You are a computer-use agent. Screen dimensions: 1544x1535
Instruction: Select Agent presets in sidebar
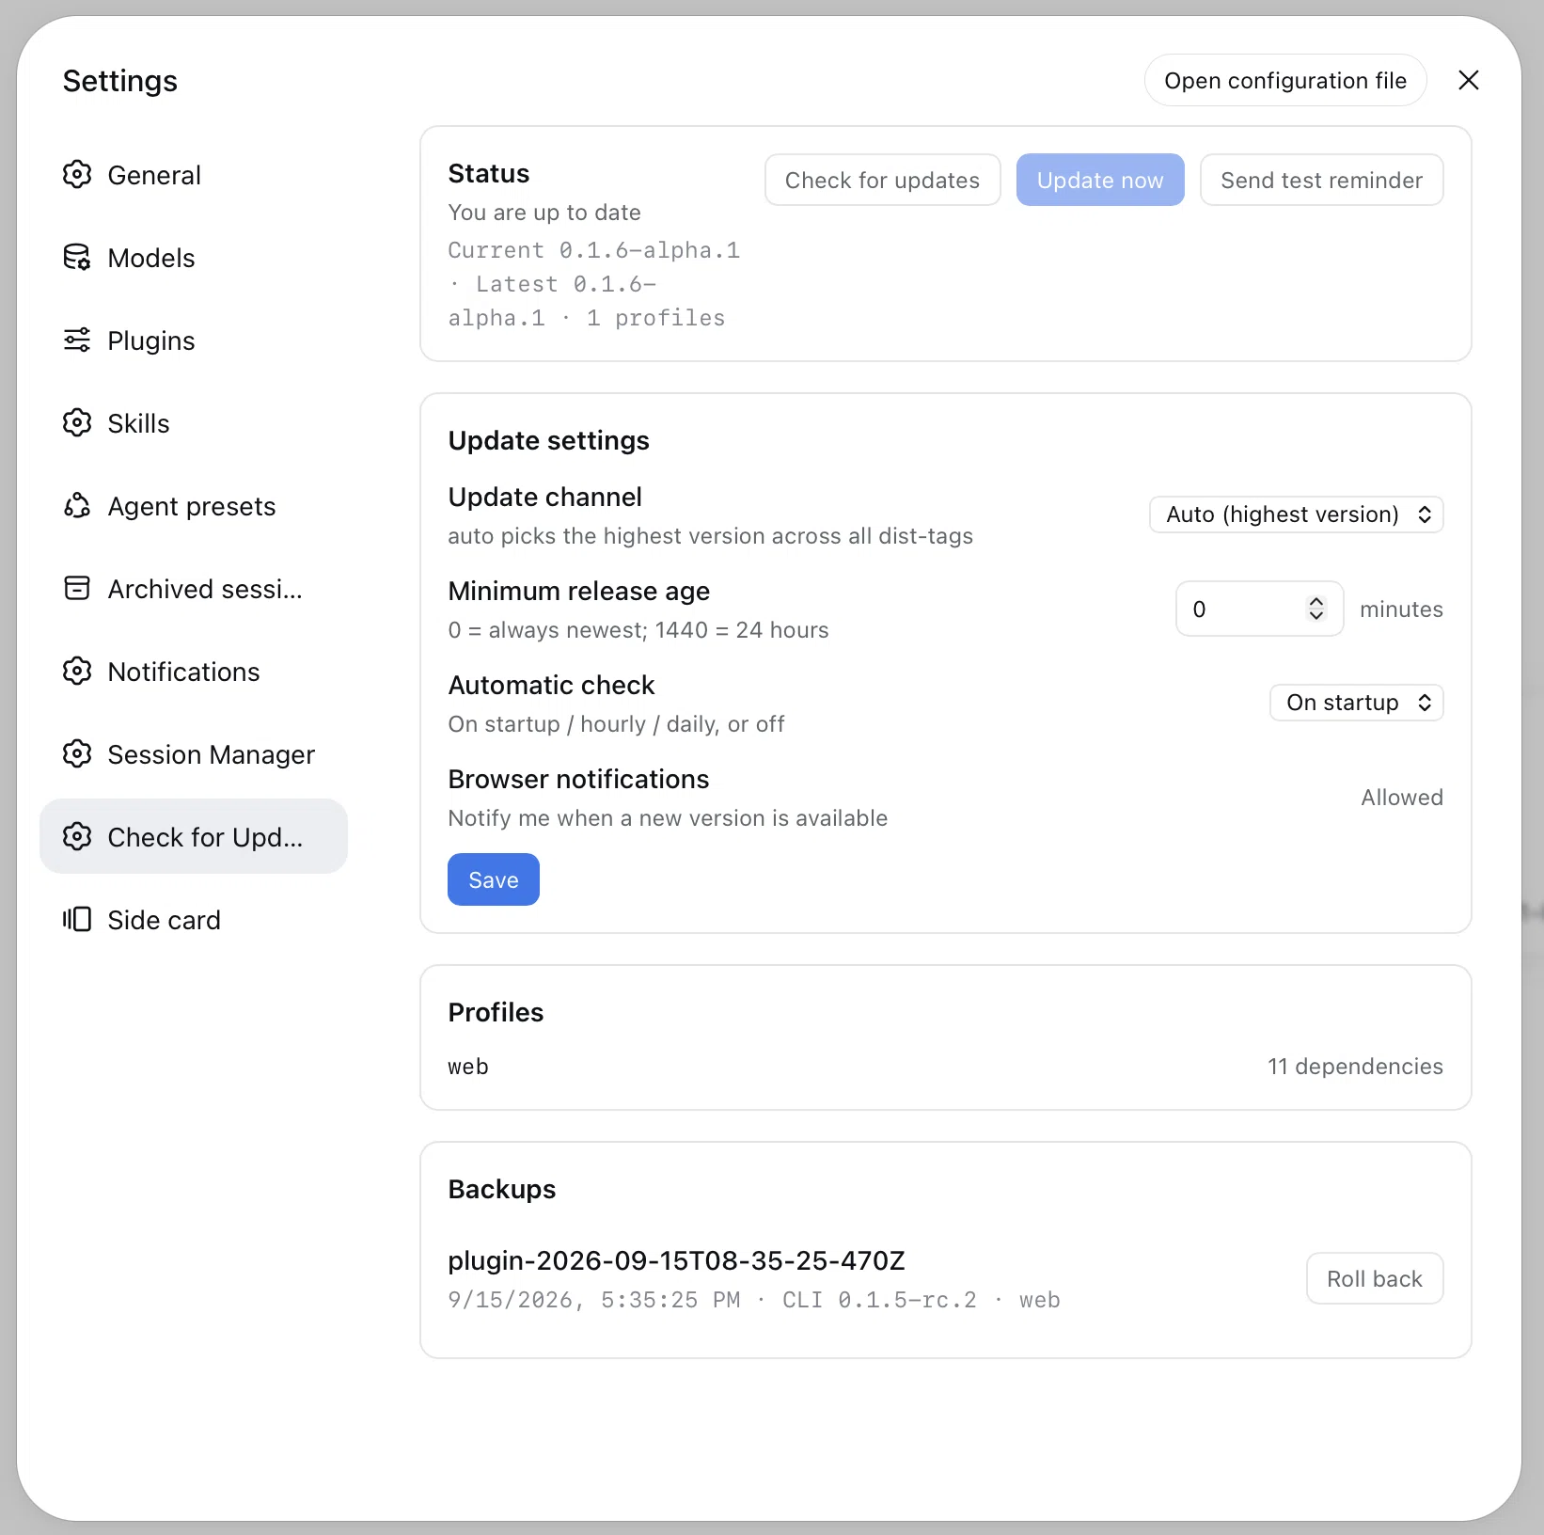click(192, 506)
